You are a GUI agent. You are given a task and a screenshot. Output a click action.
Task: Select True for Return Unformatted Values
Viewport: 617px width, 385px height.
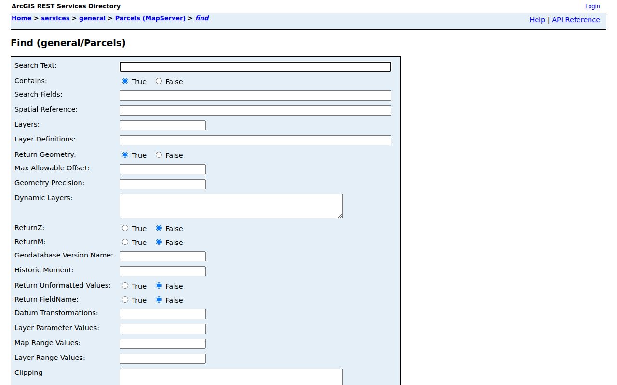[x=125, y=286]
